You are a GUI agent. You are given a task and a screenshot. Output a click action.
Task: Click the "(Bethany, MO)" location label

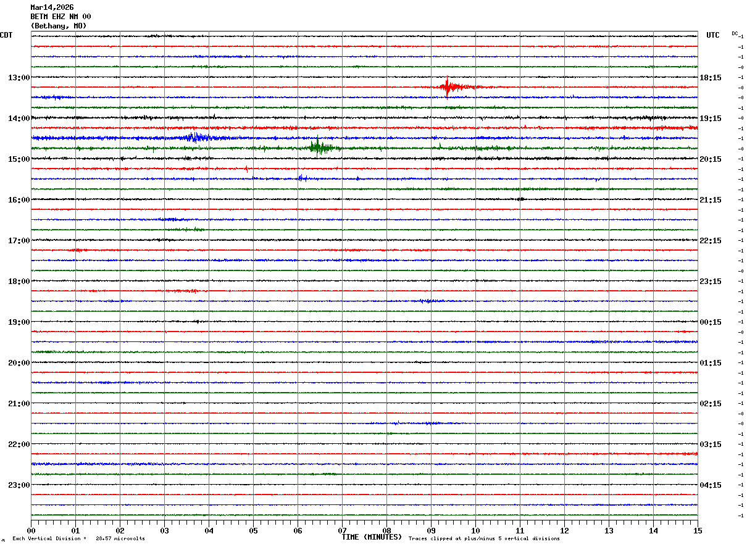click(x=59, y=26)
